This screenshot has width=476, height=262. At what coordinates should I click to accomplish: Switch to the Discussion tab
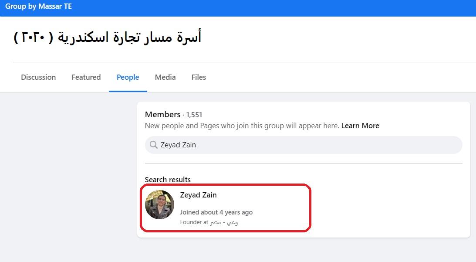[38, 77]
